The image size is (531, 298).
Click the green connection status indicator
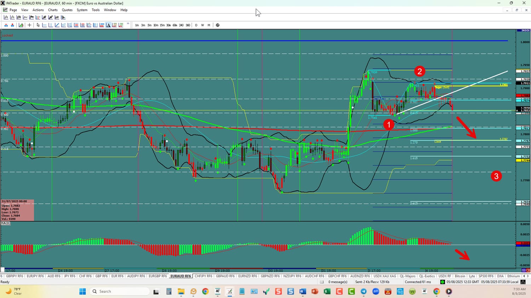[x=442, y=282]
